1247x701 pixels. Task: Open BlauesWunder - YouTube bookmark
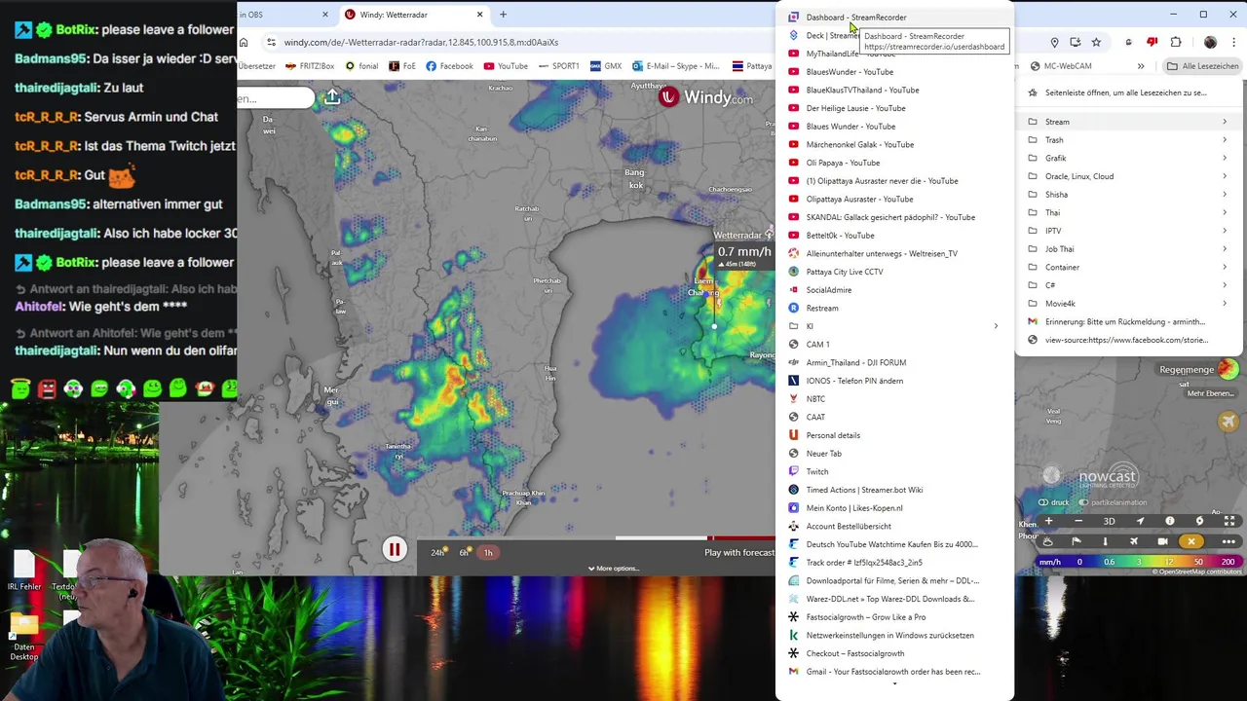tap(894, 72)
